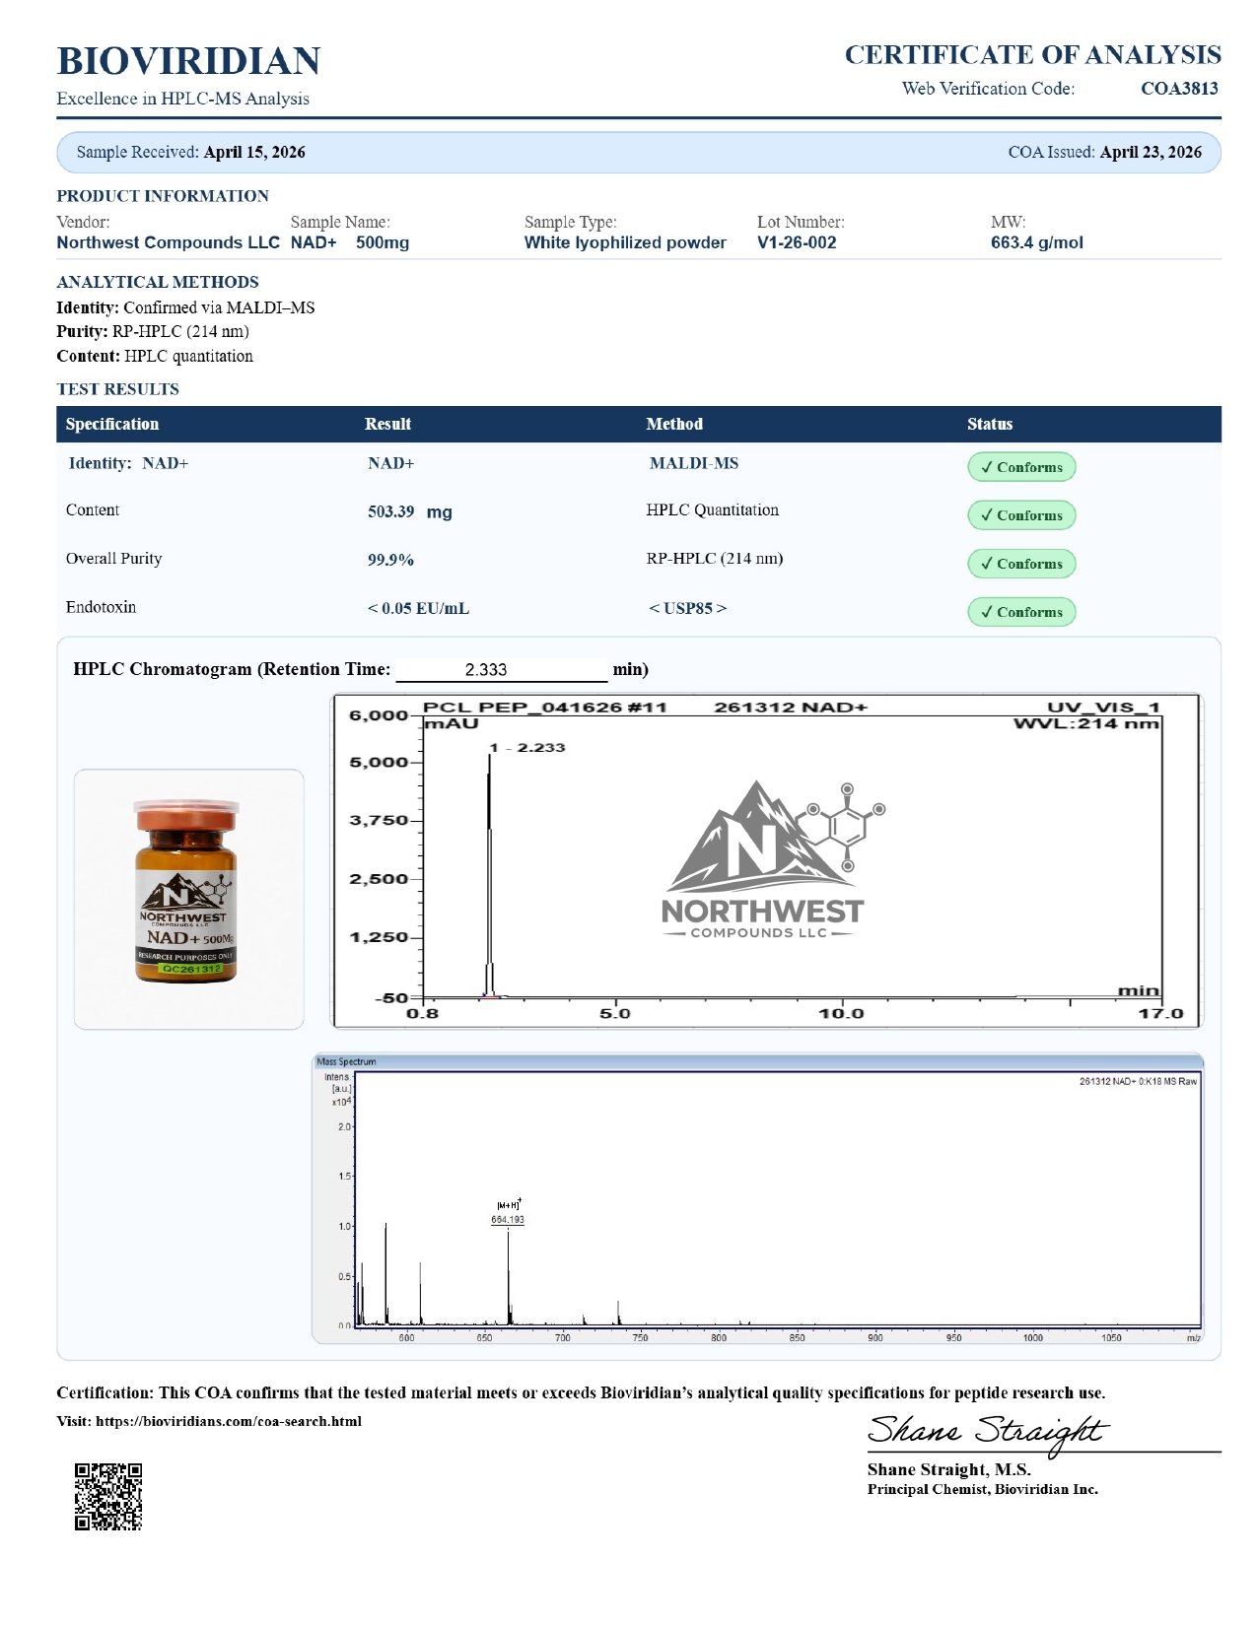
Task: Click the CERTIFICATE OF ANALYSIS title
Action: click(1032, 54)
